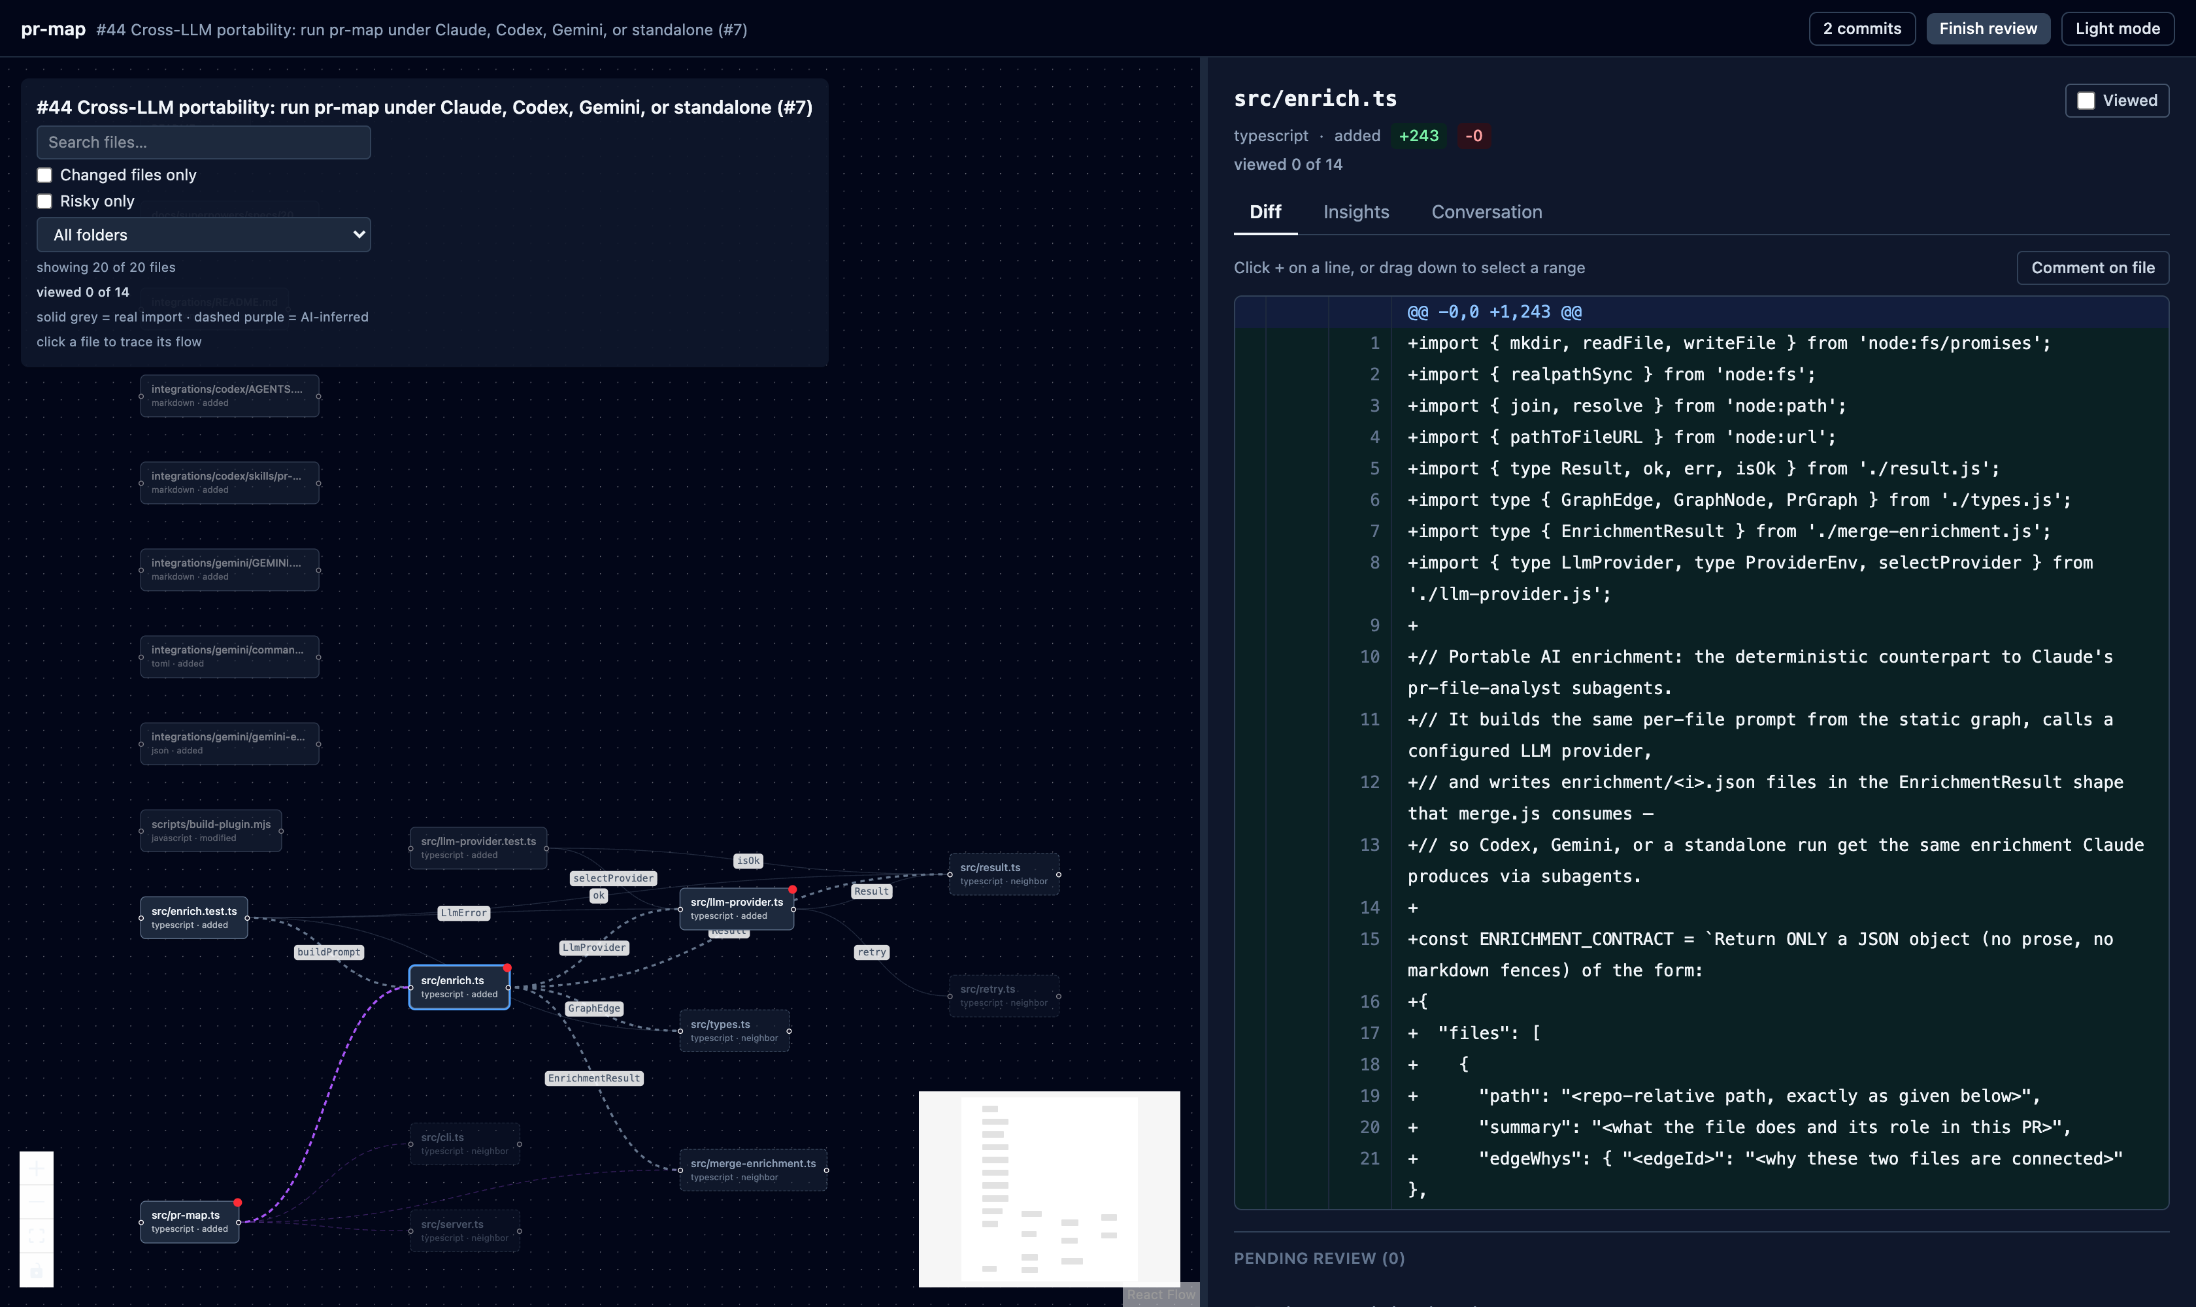Viewport: 2196px width, 1307px height.
Task: Select the Diff tab
Action: point(1265,212)
